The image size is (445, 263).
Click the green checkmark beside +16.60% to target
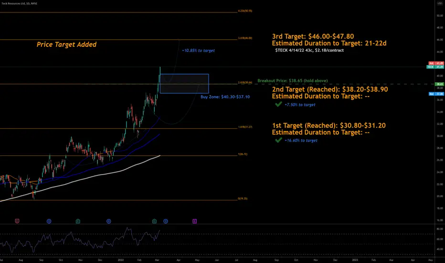click(x=278, y=140)
